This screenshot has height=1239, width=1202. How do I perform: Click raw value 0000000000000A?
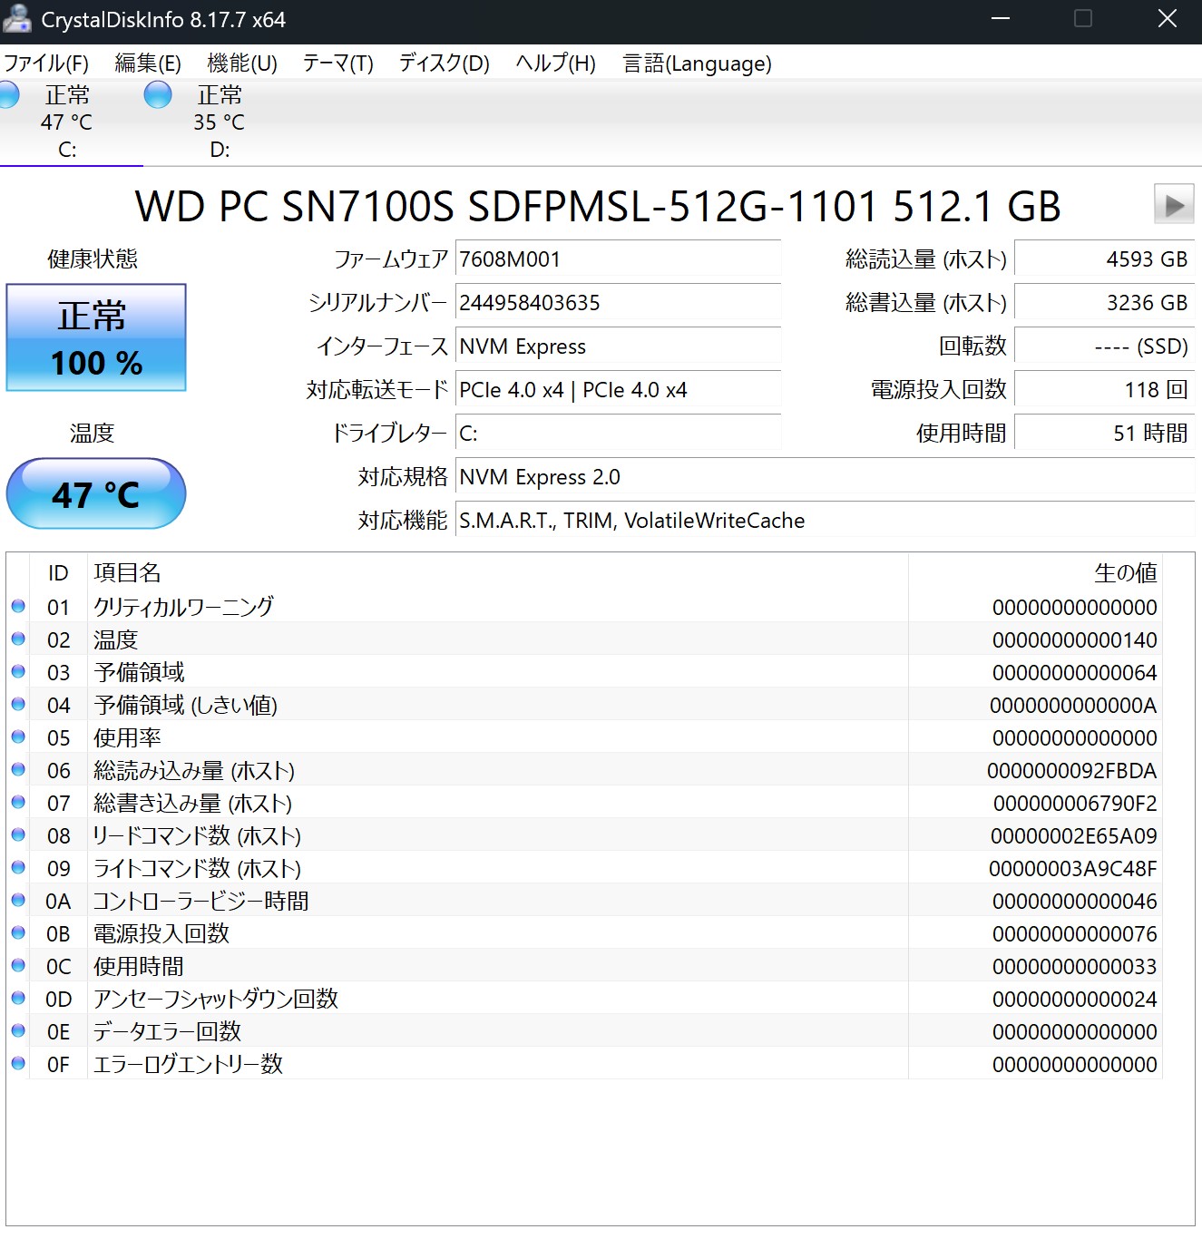pyautogui.click(x=1074, y=706)
